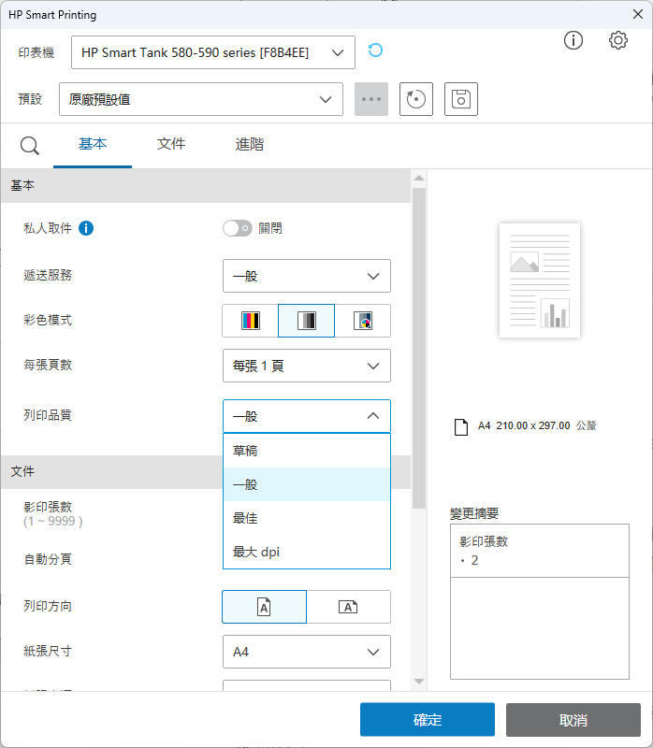Click scrollbar down arrow
The image size is (653, 748).
point(419,682)
